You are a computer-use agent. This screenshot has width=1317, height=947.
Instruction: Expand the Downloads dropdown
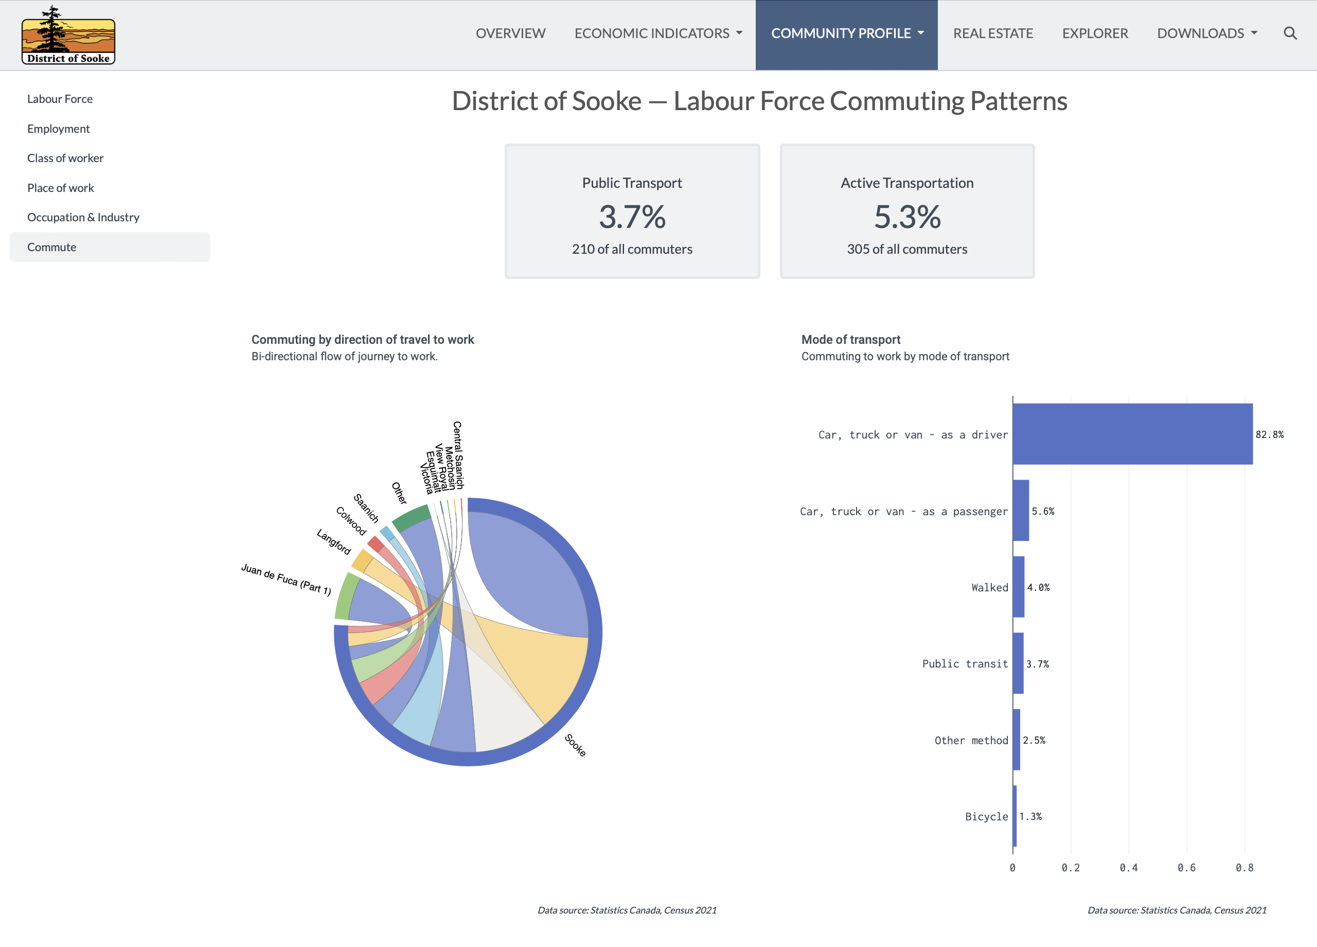(1207, 33)
